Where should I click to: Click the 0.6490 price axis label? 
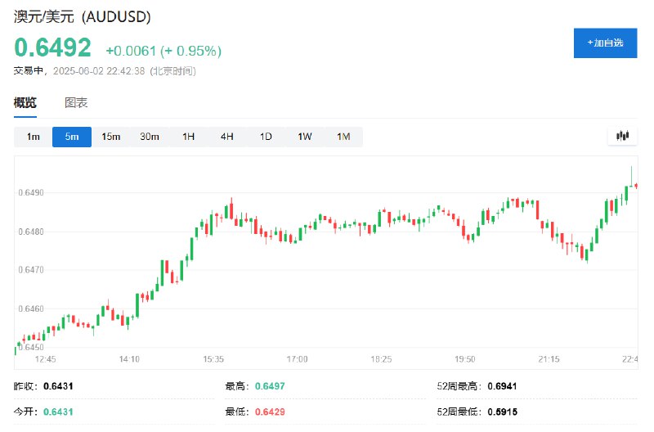tap(31, 192)
